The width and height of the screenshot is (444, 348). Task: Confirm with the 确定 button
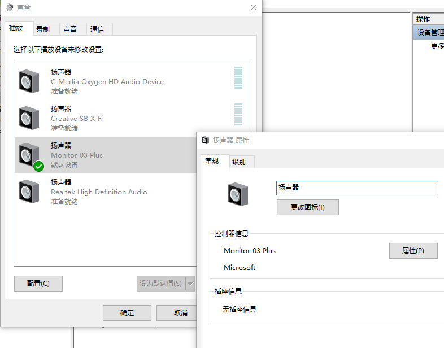click(x=127, y=313)
